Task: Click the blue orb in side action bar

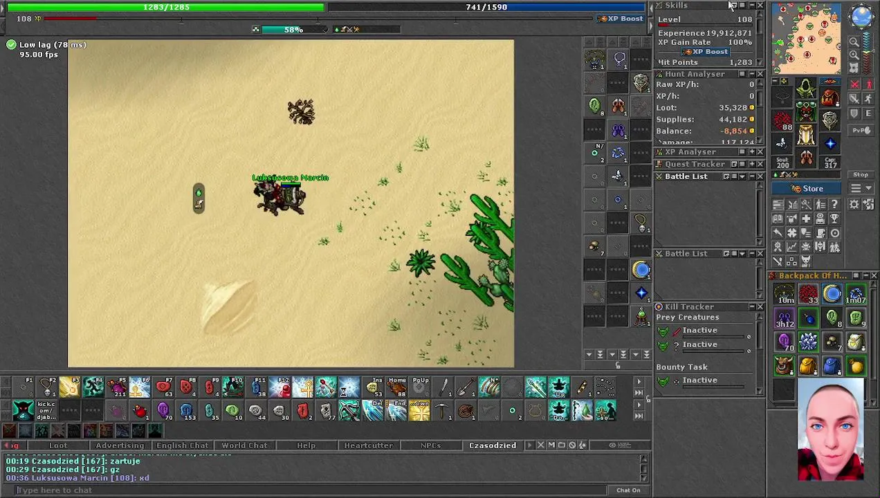Action: click(641, 270)
